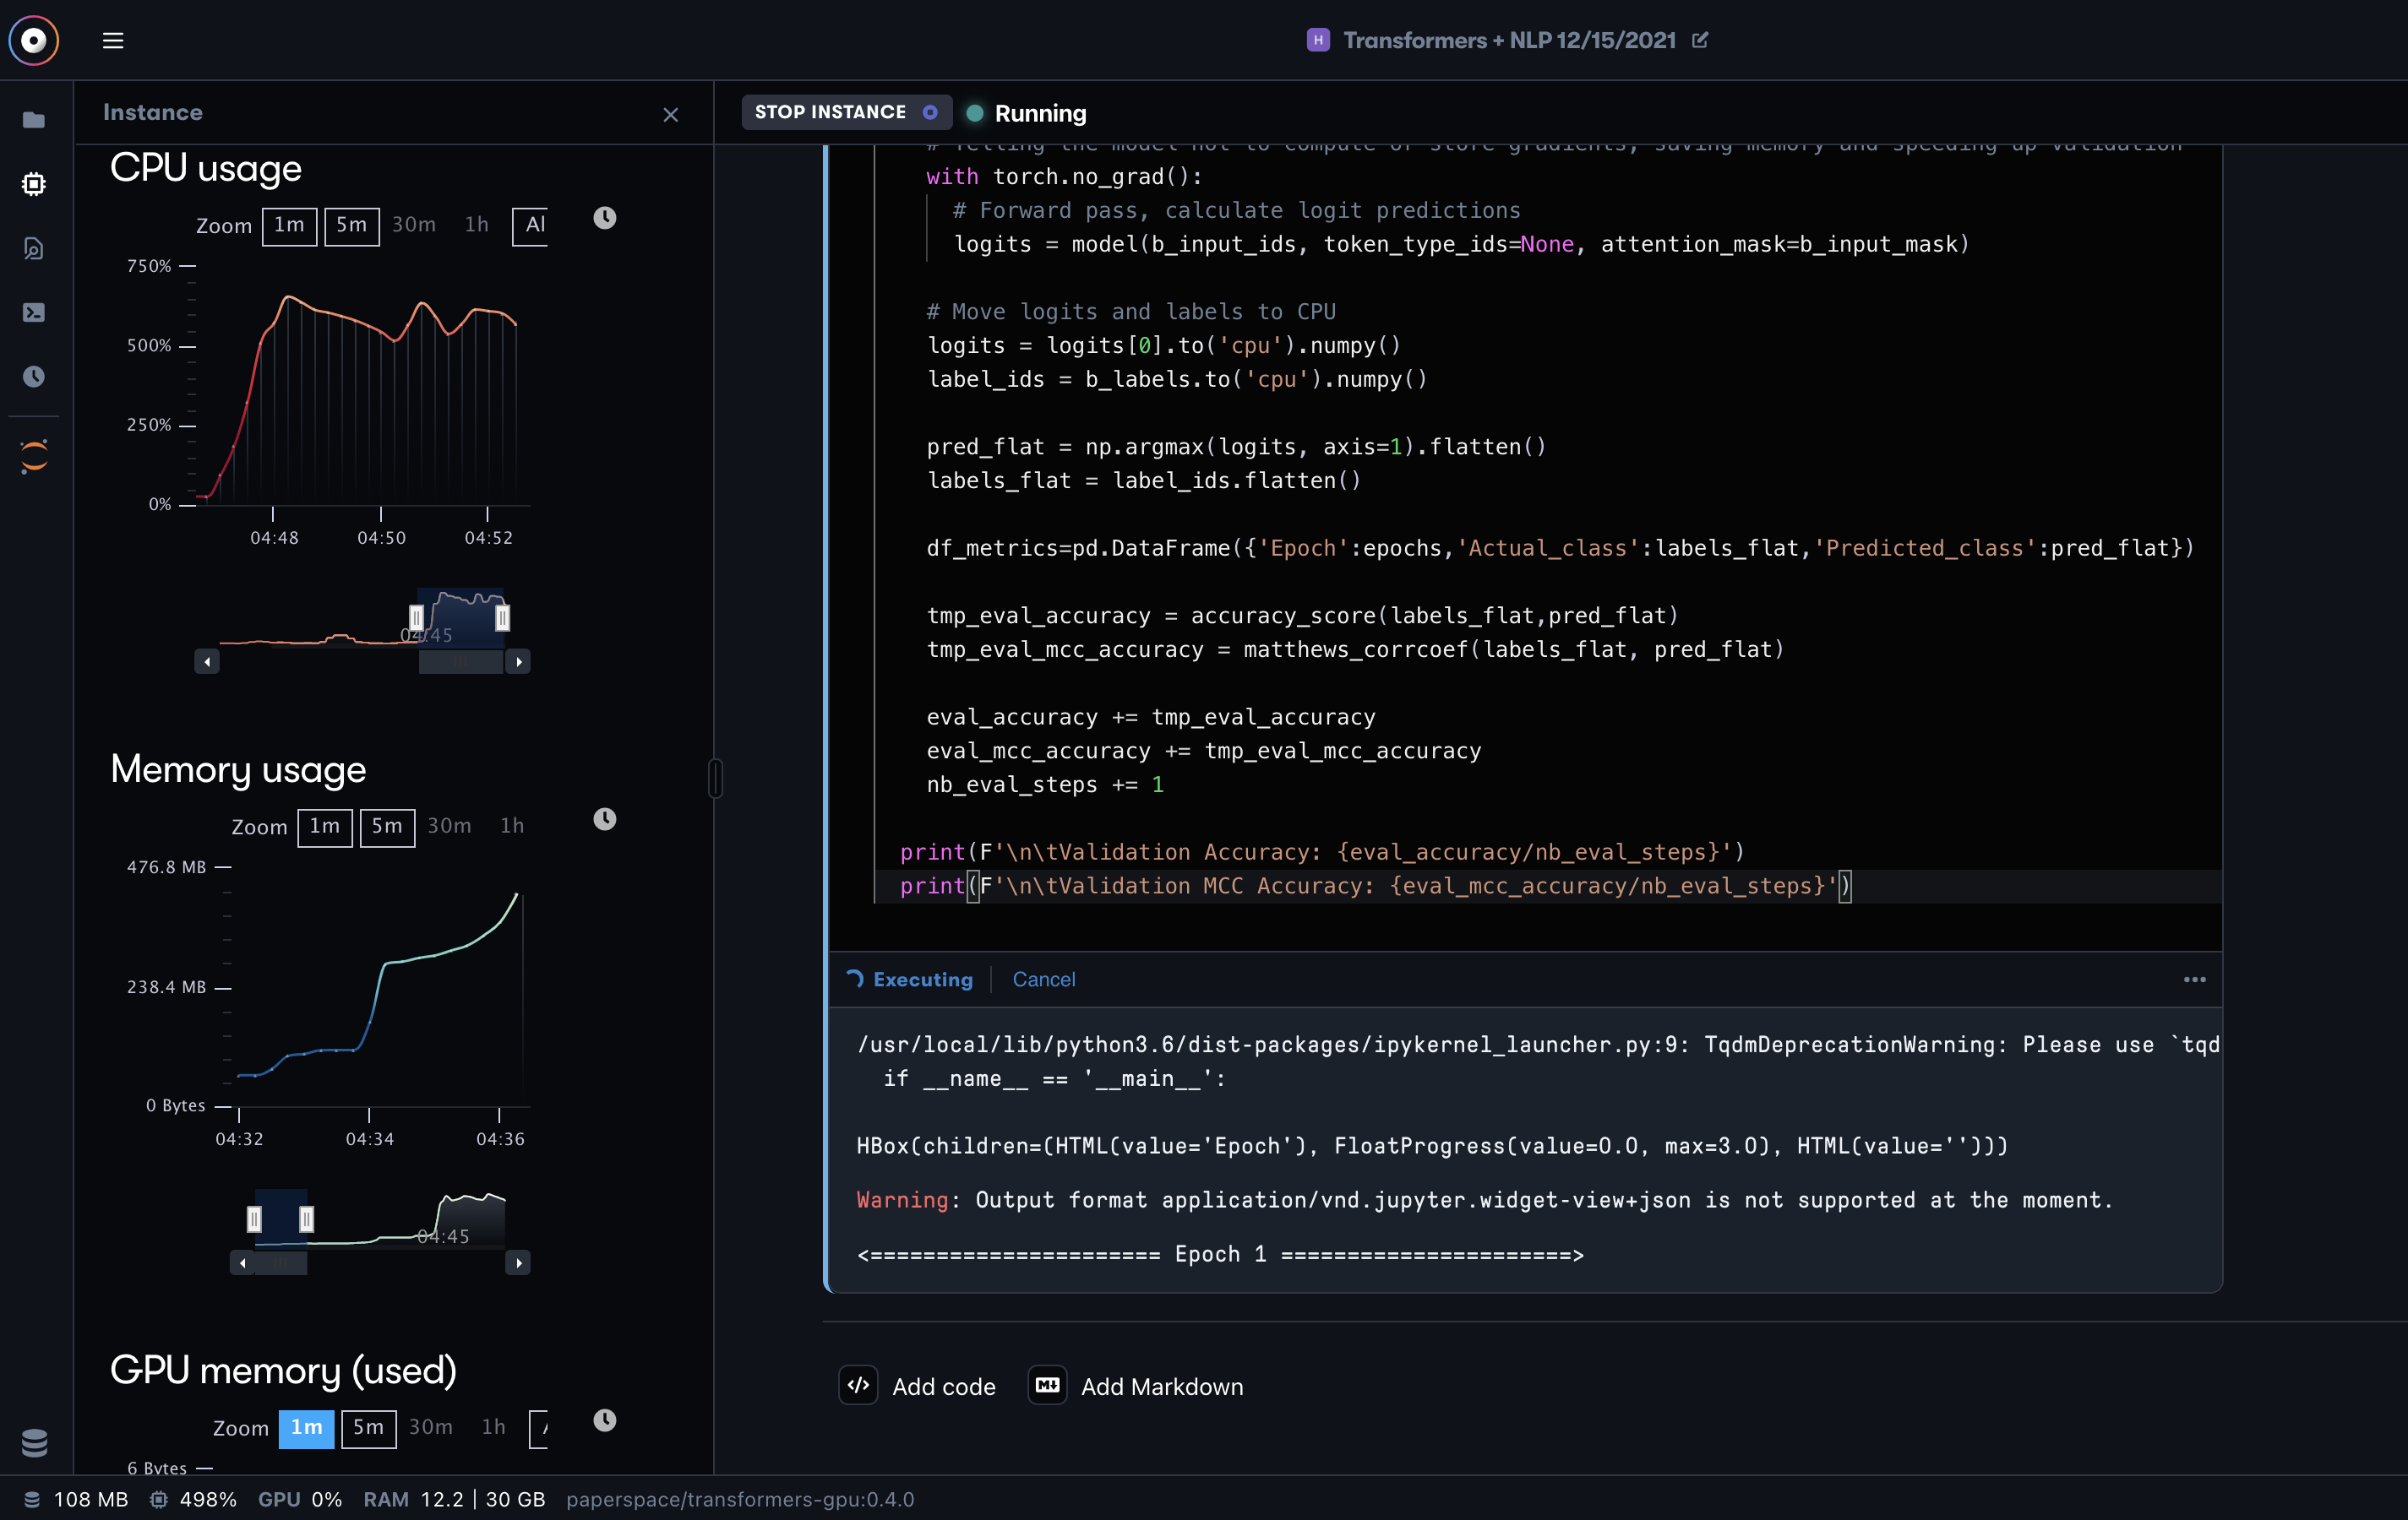Set CPU usage zoom to 5m

click(x=352, y=225)
